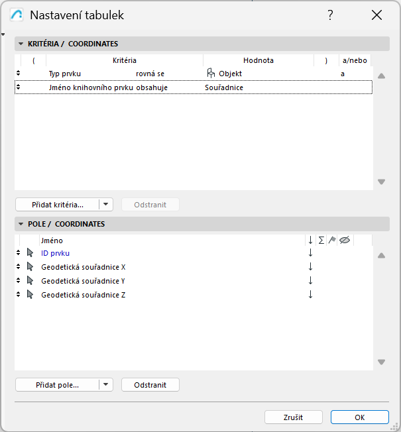
Task: Click the chair icon next to Objekt
Action: pos(211,74)
